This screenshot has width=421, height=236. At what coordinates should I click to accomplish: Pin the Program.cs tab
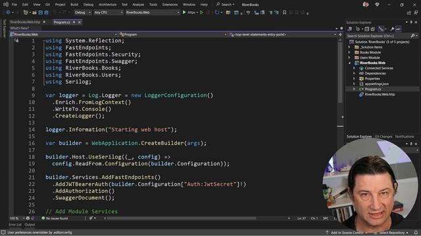(x=74, y=22)
